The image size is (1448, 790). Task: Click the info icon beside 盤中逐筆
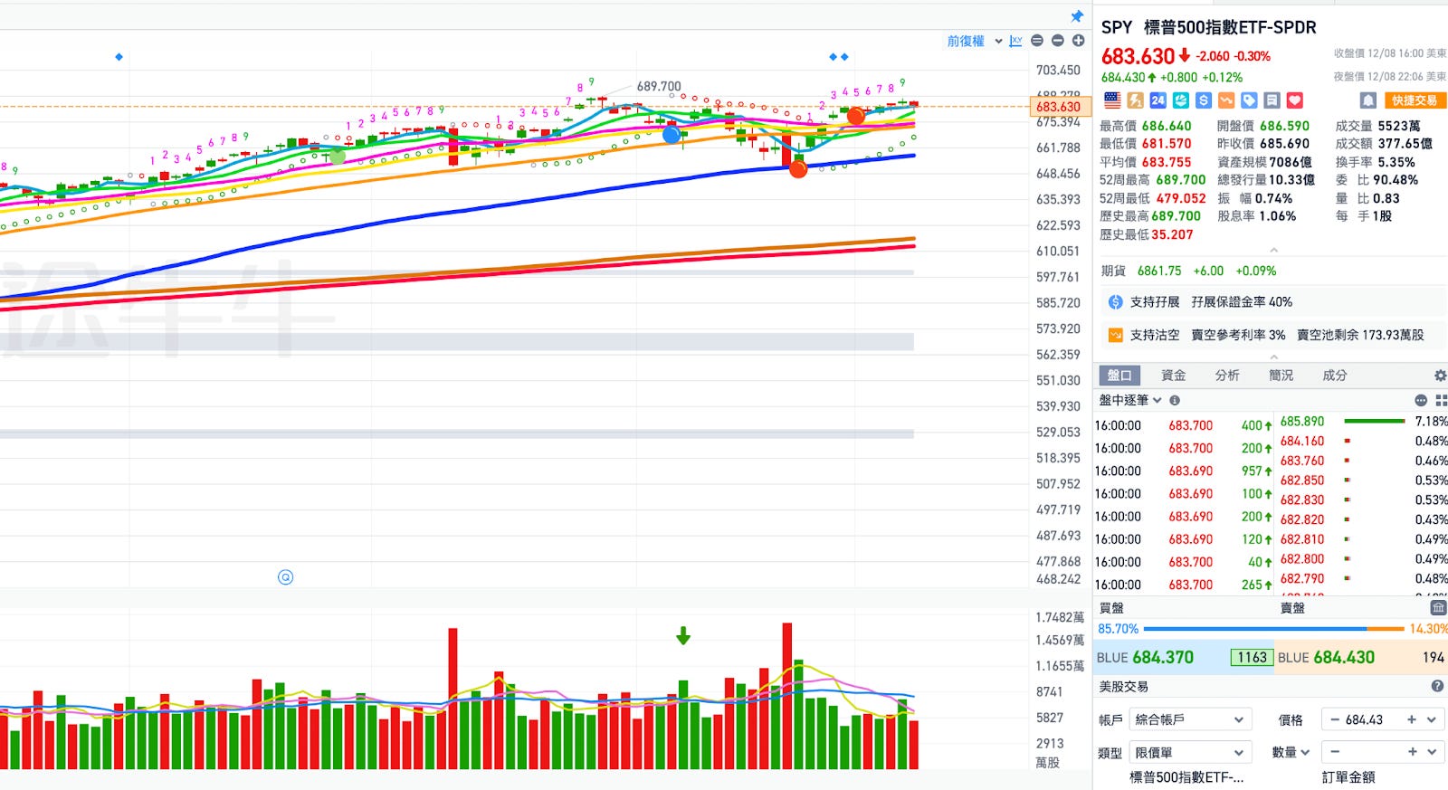click(1175, 400)
